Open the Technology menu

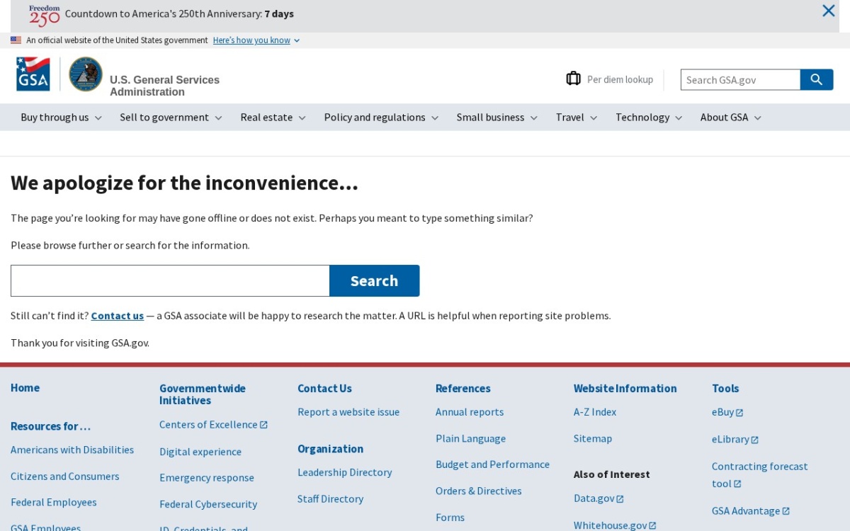coord(648,118)
